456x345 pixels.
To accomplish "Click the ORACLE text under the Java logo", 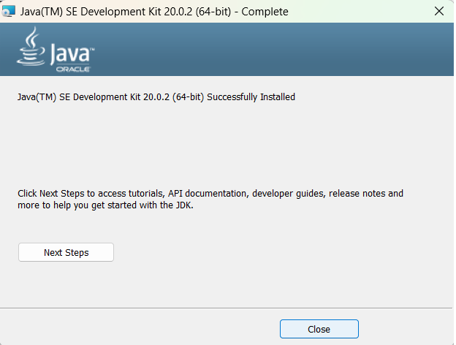I will pos(73,69).
